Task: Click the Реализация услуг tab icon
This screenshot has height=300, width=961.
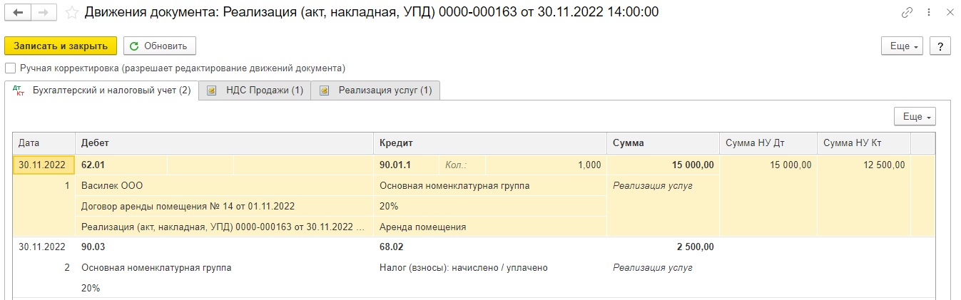Action: coord(325,90)
